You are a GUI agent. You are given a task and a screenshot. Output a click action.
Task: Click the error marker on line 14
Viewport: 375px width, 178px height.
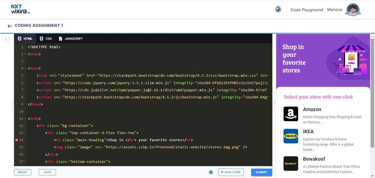tap(17, 140)
